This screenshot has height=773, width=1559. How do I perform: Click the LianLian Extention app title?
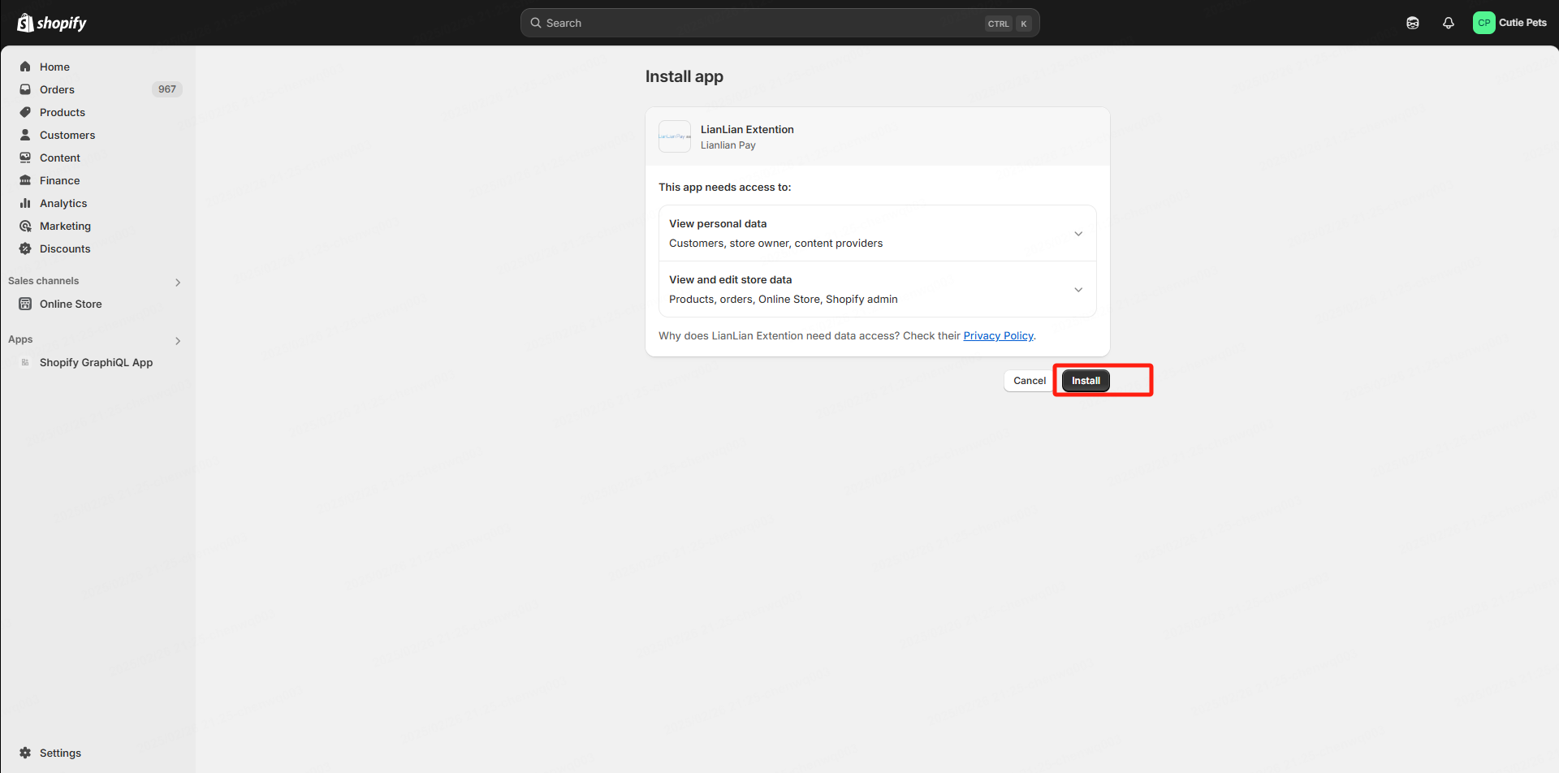coord(747,129)
